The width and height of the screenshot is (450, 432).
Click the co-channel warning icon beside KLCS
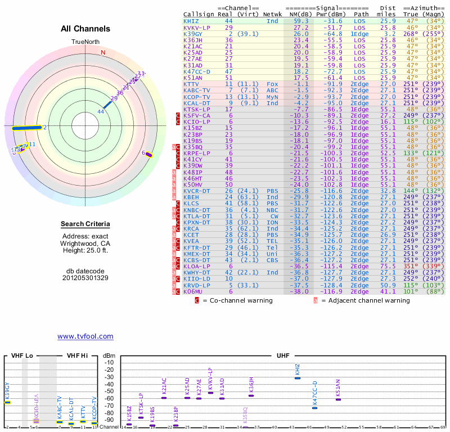pyautogui.click(x=178, y=203)
